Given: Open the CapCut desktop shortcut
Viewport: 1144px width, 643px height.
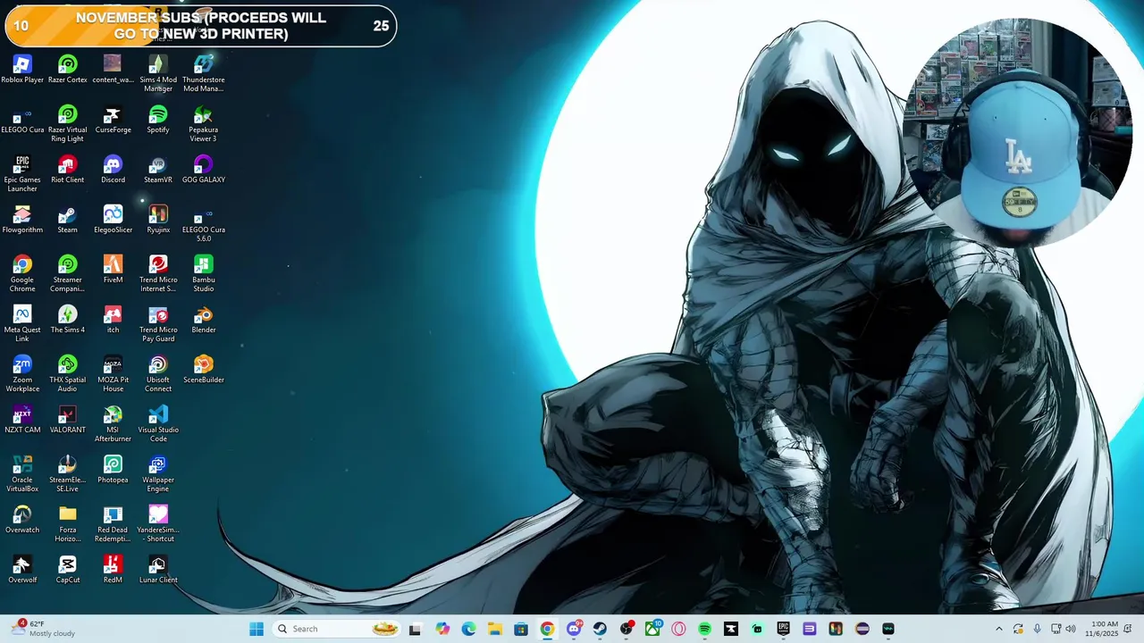Looking at the screenshot, I should [x=68, y=570].
